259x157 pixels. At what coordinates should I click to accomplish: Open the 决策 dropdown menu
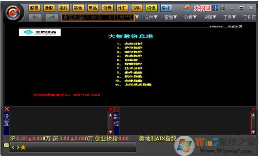[x=210, y=17]
